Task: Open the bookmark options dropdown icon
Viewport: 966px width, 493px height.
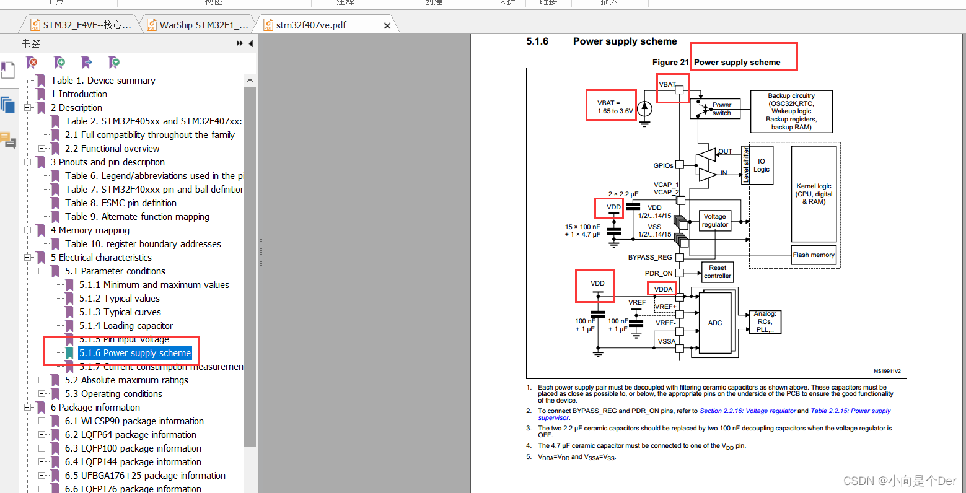Action: tap(114, 62)
